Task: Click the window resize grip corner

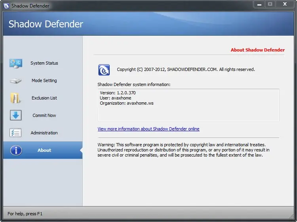Action: pyautogui.click(x=291, y=216)
